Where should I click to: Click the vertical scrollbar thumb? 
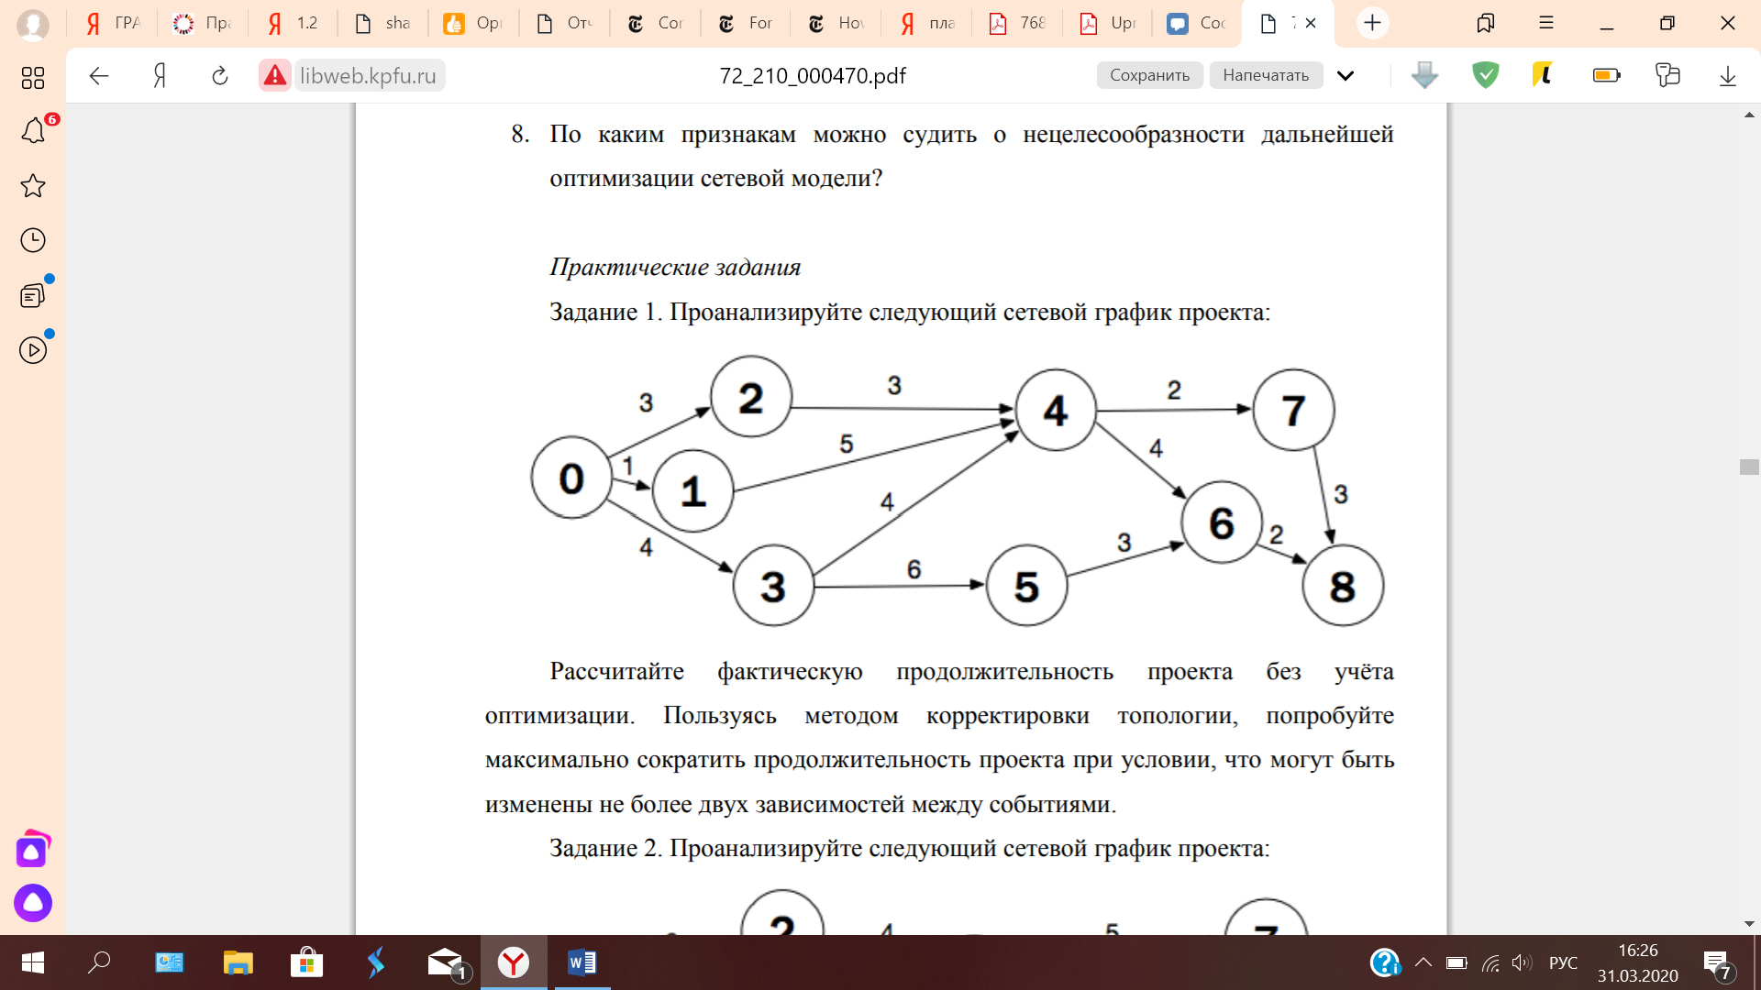coord(1748,467)
